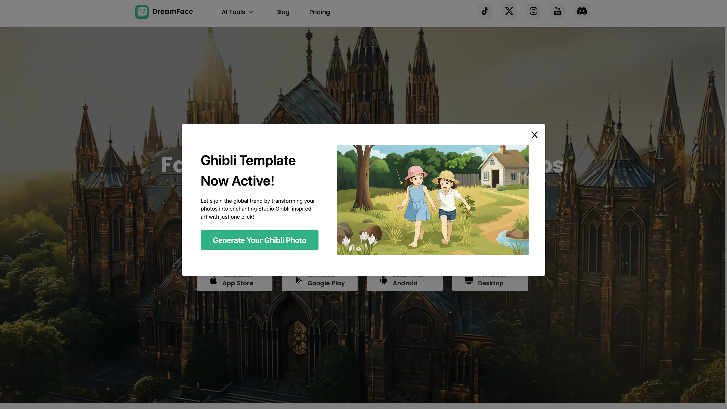Click the Google Play triangle icon
The width and height of the screenshot is (727, 409).
[x=299, y=280]
